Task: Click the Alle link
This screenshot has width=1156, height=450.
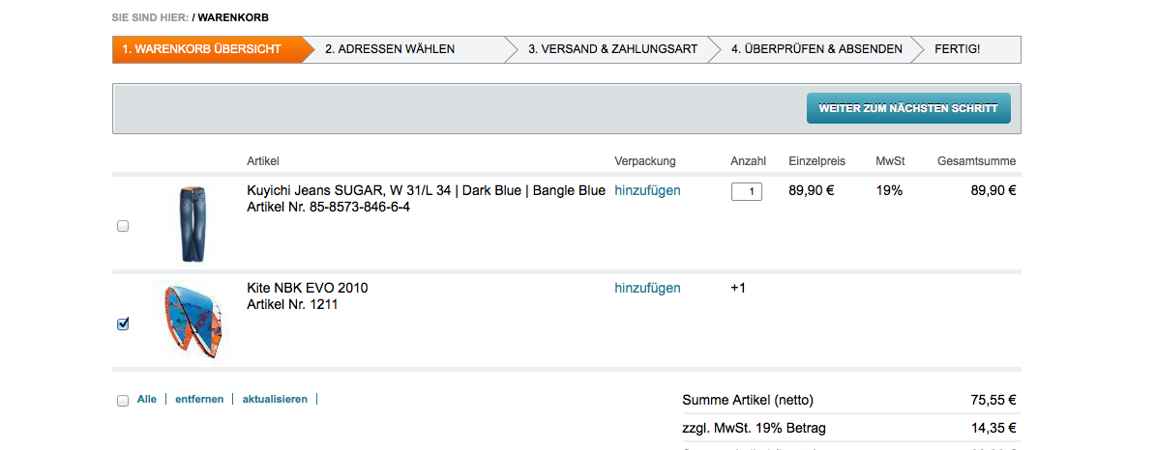Action: point(147,399)
